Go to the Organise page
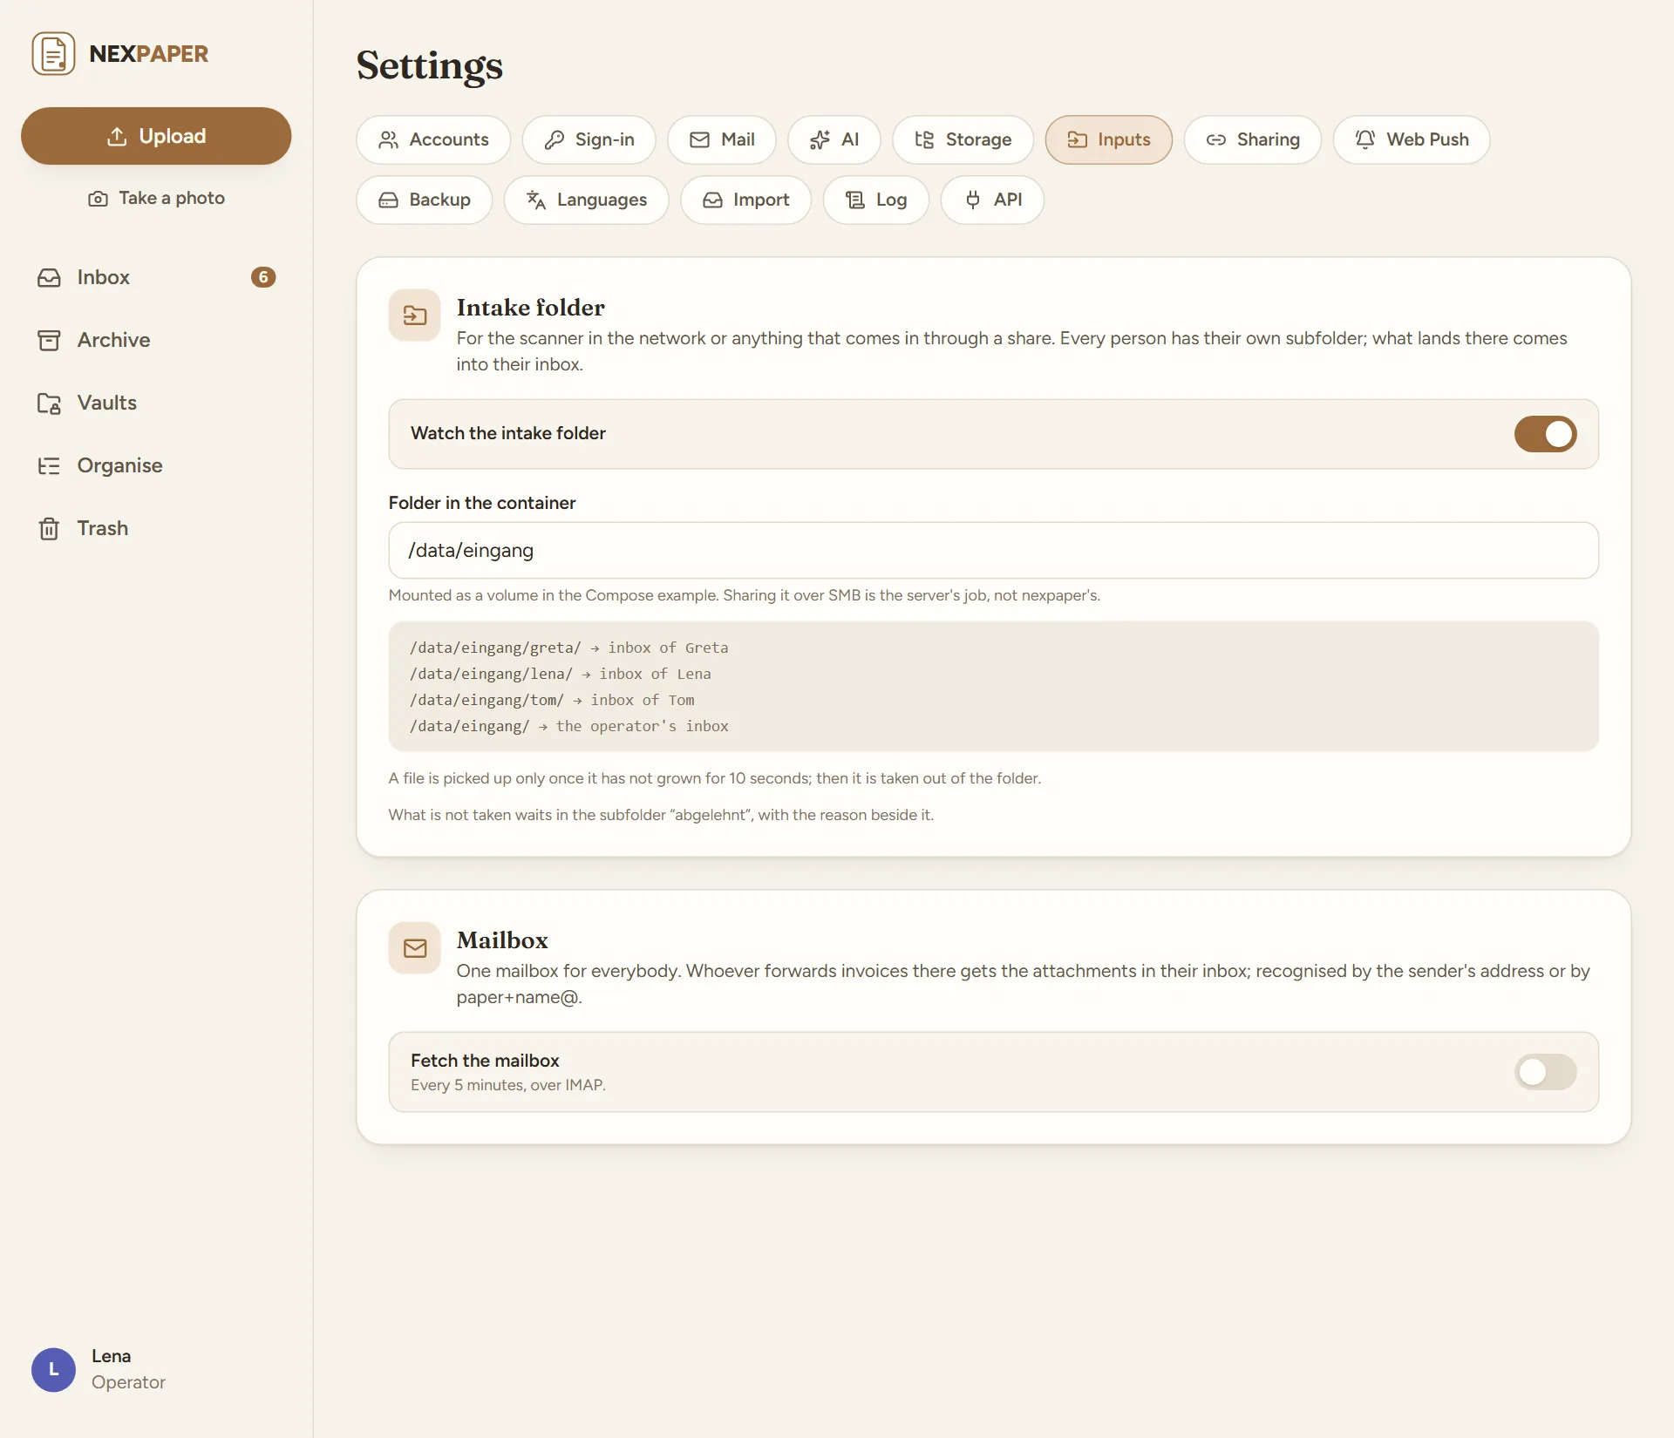The width and height of the screenshot is (1674, 1438). pyautogui.click(x=156, y=465)
